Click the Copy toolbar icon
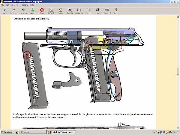 point(88,10)
